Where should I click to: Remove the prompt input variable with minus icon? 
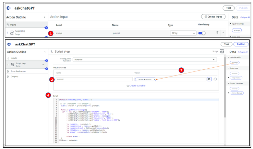[215, 79]
